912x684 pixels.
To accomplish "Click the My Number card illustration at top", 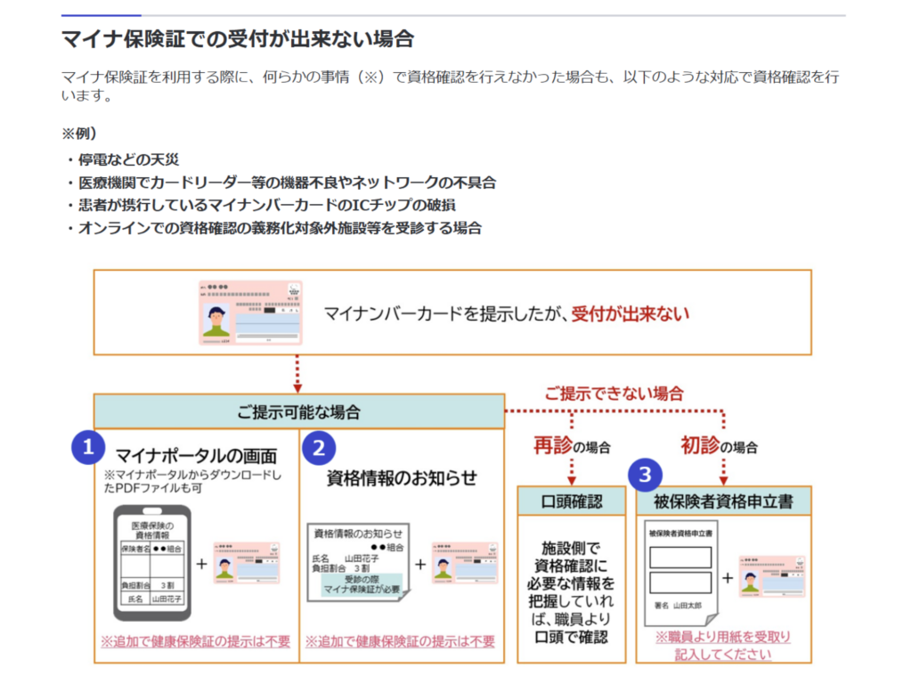I will point(250,313).
